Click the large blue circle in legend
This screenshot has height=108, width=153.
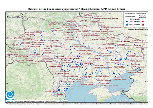point(127,21)
